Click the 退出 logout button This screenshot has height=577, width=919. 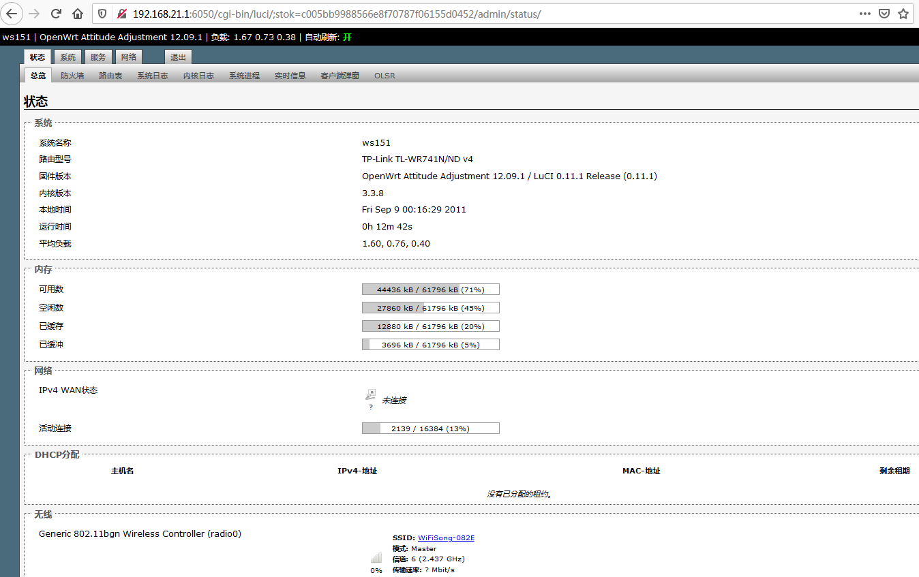coord(178,57)
